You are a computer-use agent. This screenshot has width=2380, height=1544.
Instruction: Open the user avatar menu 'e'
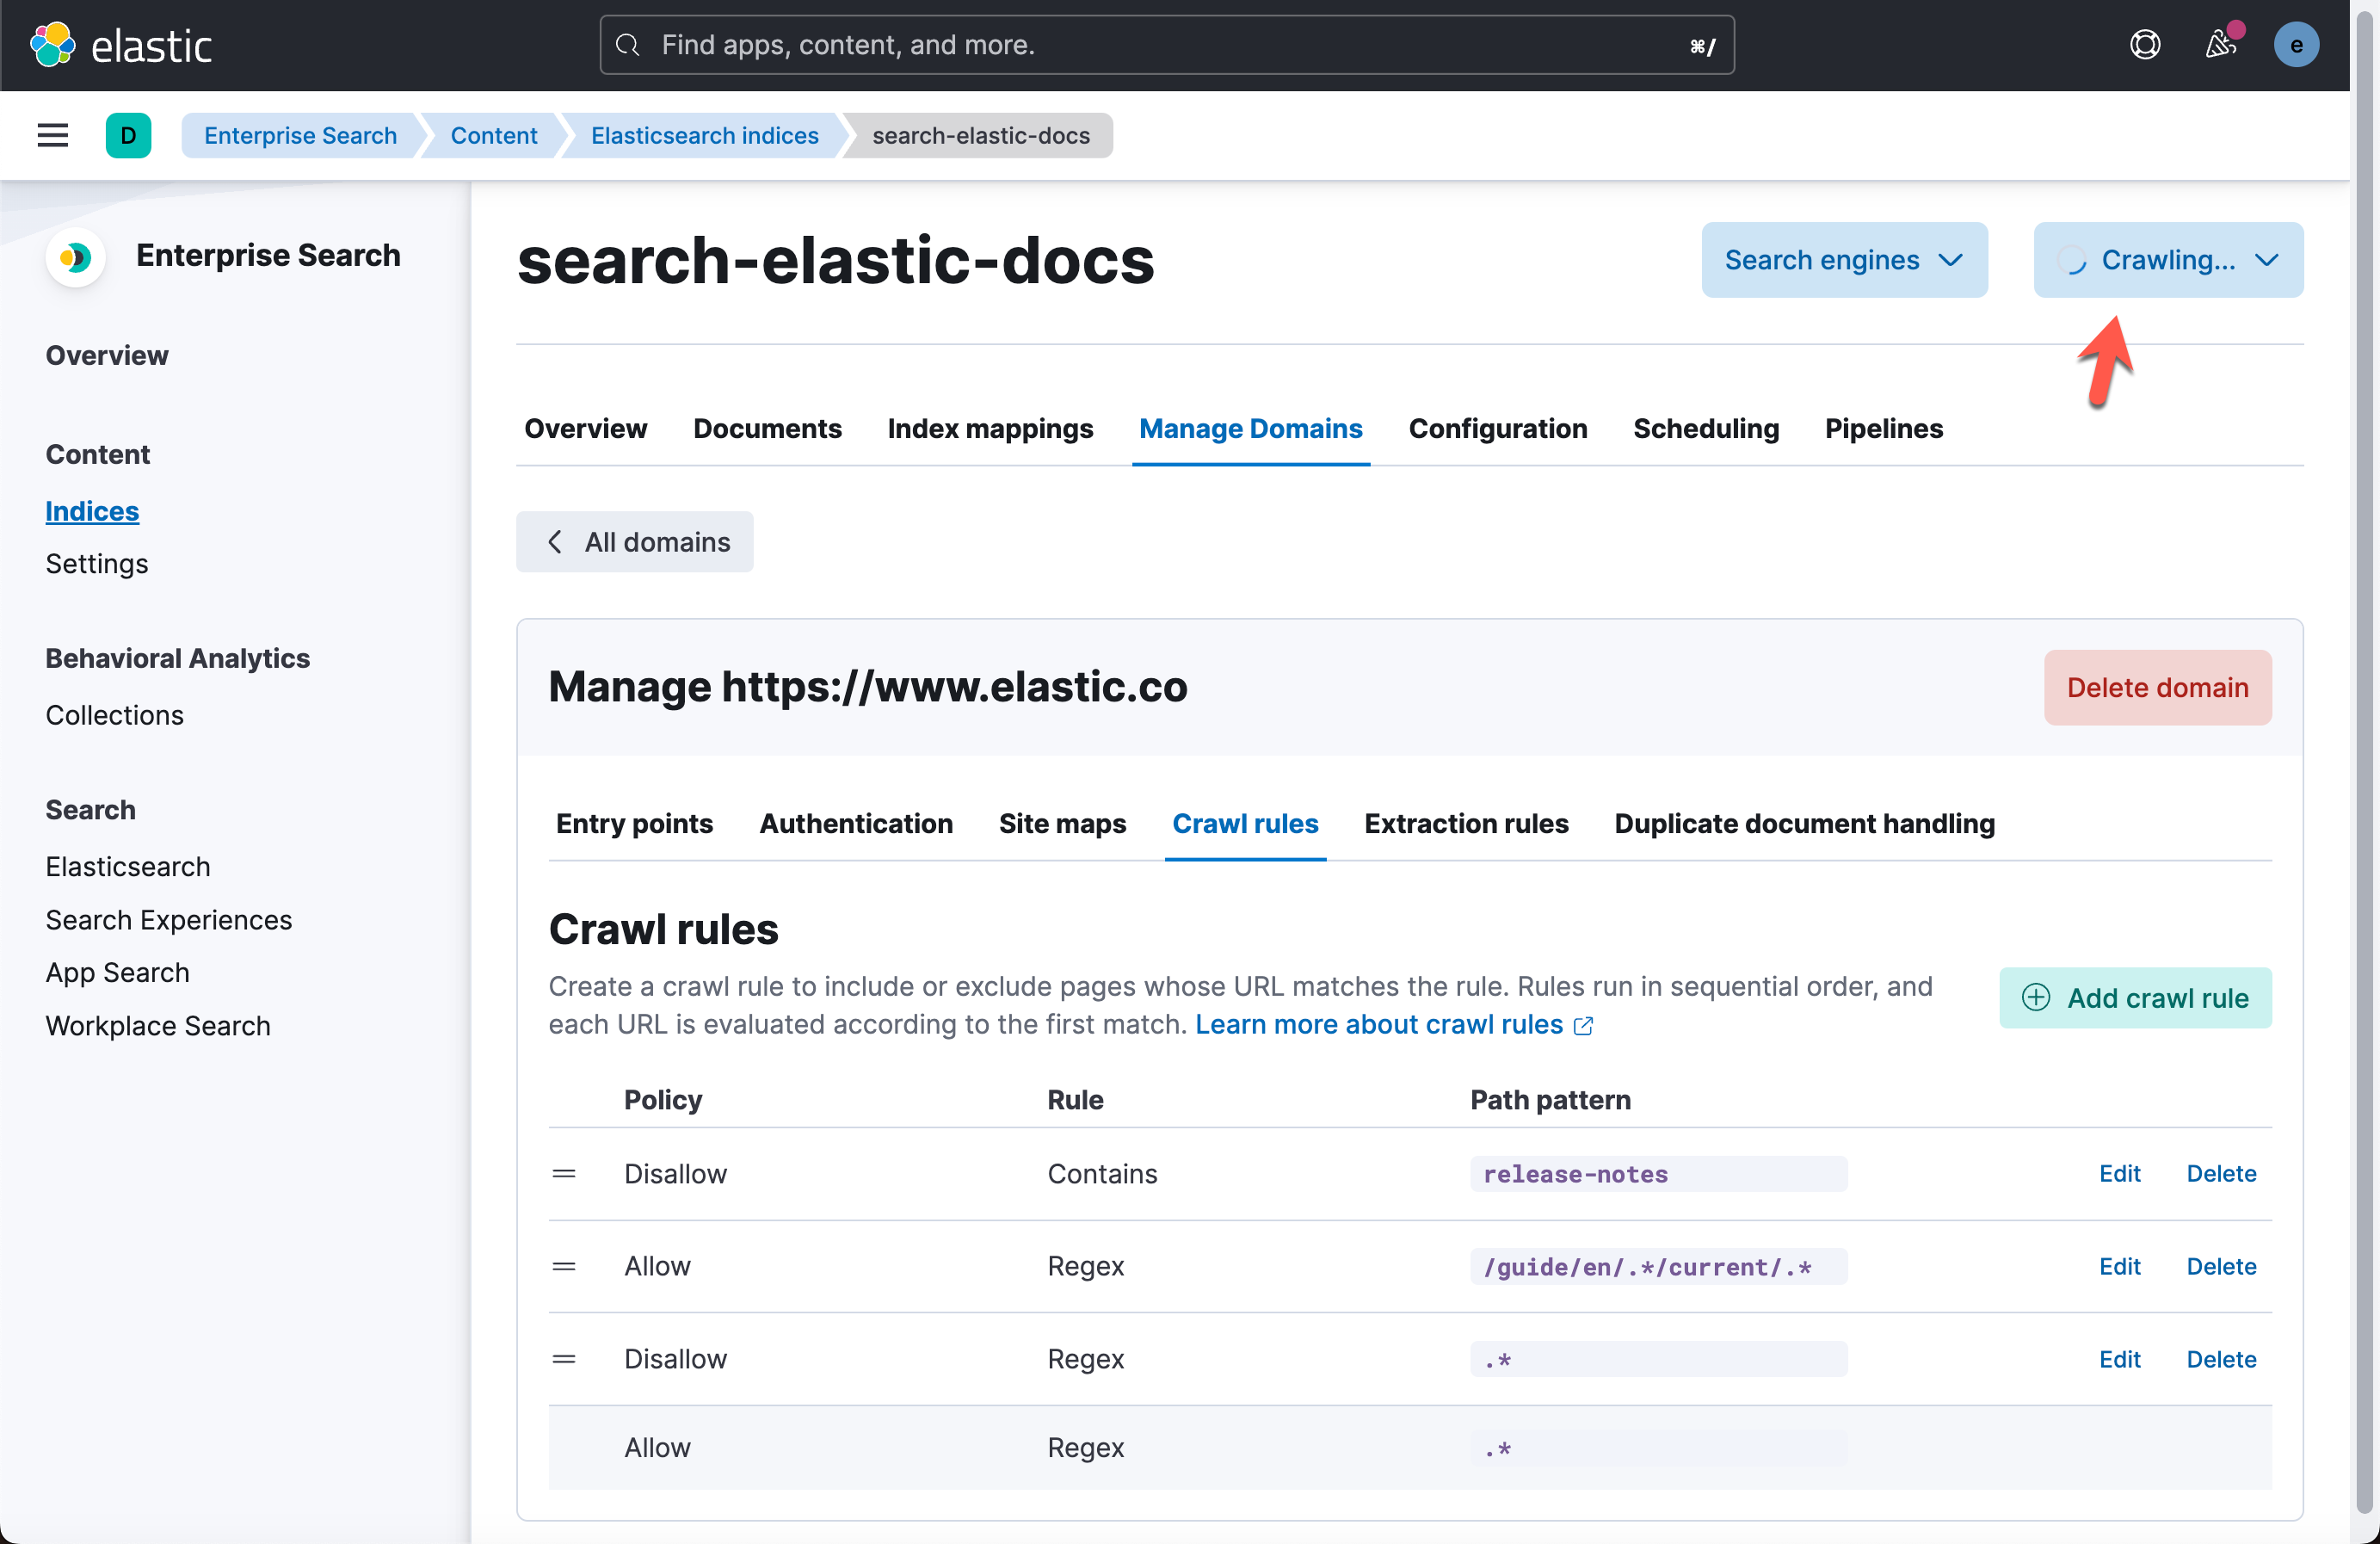tap(2296, 45)
